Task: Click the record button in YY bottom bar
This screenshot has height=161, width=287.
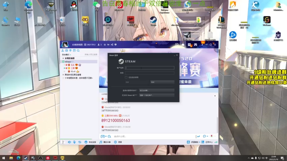Action: point(118,142)
